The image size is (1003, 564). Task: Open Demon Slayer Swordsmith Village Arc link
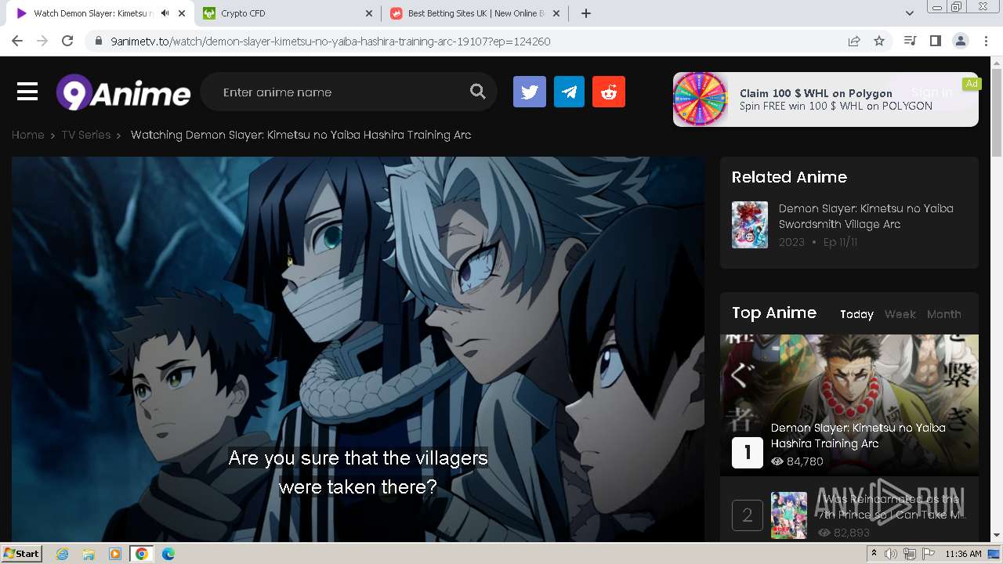pos(866,216)
